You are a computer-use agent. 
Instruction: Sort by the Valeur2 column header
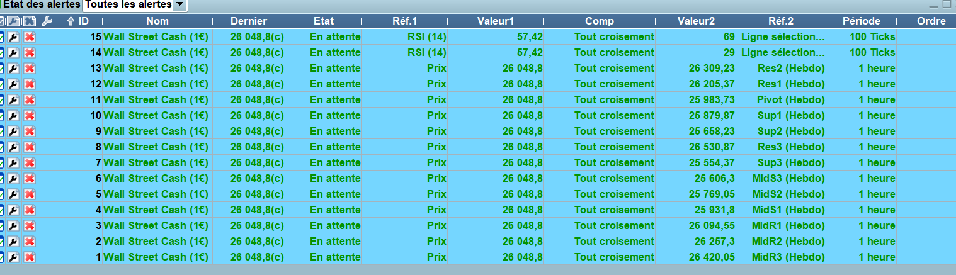click(x=696, y=21)
